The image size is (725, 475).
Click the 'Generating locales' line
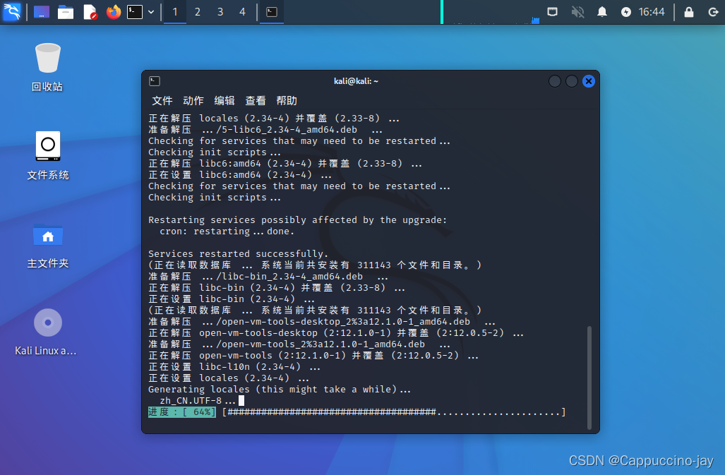(x=280, y=389)
